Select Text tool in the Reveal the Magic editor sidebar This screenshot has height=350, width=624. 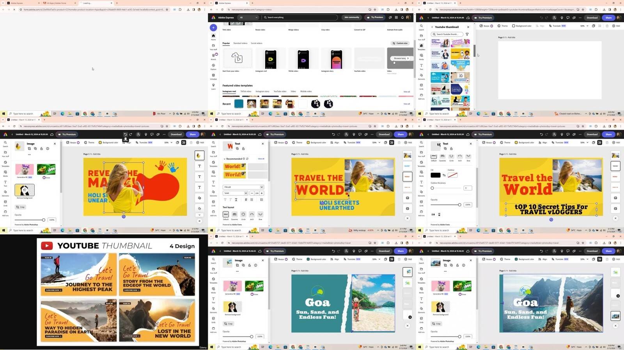click(5, 183)
